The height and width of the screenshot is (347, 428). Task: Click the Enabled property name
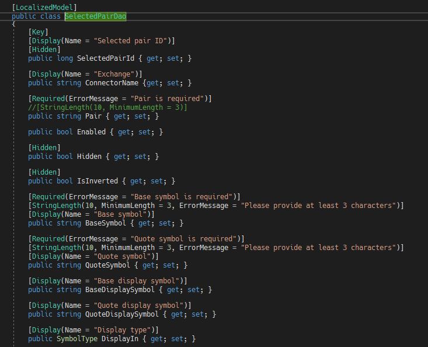pyautogui.click(x=92, y=132)
